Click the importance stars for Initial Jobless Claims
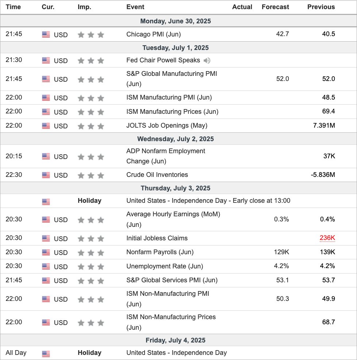Viewport: 357px width, 360px height. click(x=91, y=238)
